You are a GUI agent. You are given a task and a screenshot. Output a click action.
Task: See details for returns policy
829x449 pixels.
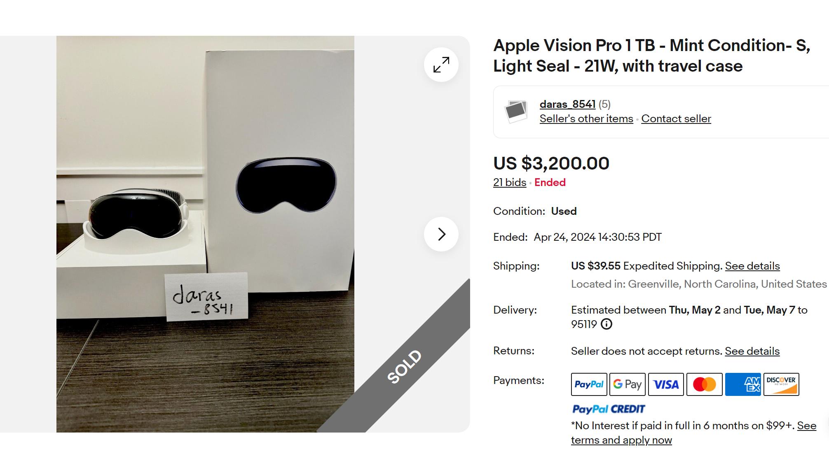tap(752, 351)
